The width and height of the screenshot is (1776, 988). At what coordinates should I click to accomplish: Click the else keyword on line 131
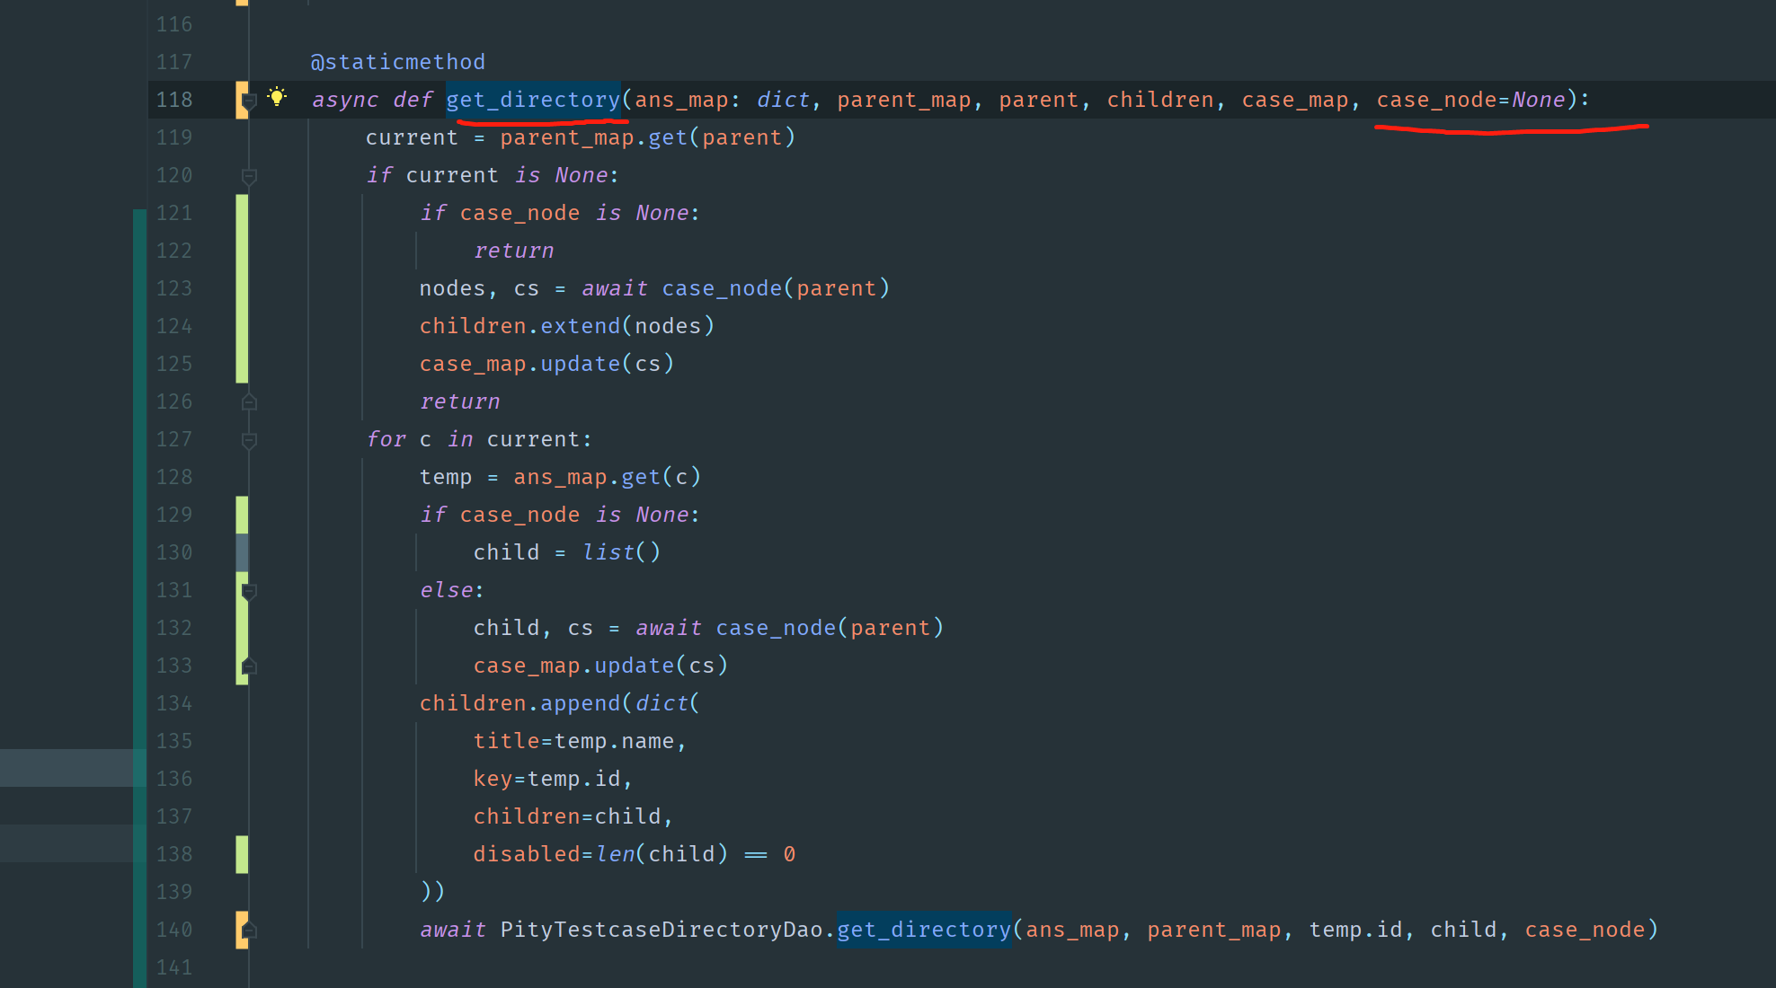point(446,590)
